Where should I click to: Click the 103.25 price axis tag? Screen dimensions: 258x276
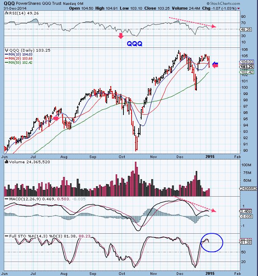247,67
